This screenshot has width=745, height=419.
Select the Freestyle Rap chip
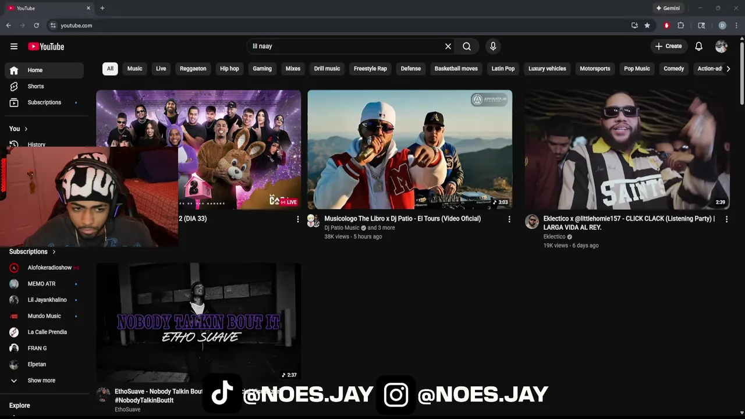[x=370, y=69]
